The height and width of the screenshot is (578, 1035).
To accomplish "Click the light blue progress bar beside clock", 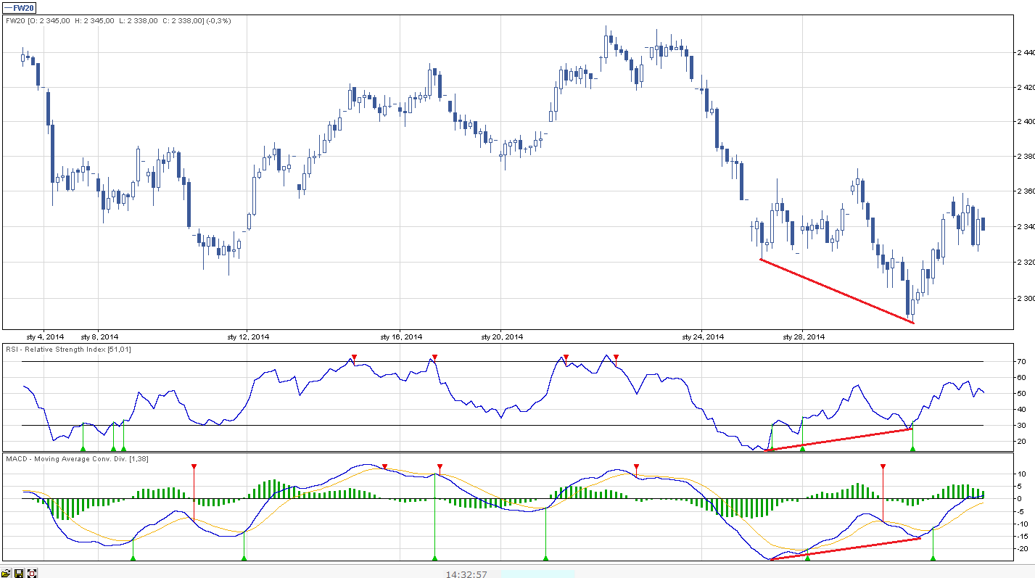I will click(537, 574).
